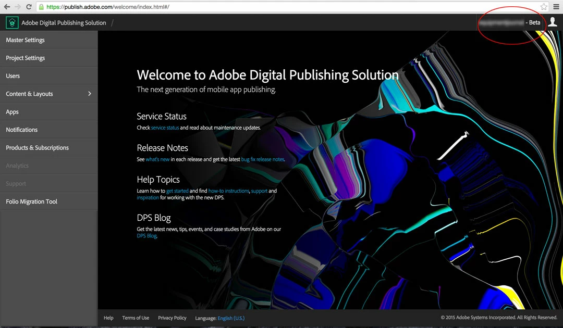This screenshot has width=563, height=328.
Task: Expand the Content & Layouts chevron arrow
Action: pos(90,94)
